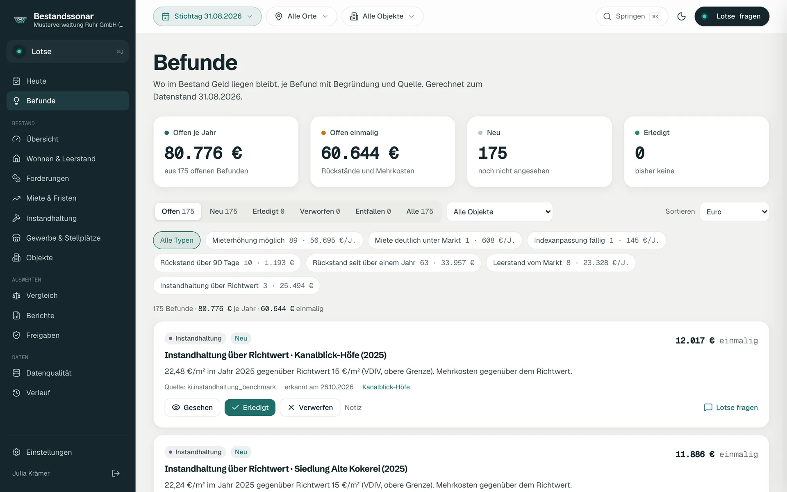Click the Notiz field in the first finding

pyautogui.click(x=353, y=408)
